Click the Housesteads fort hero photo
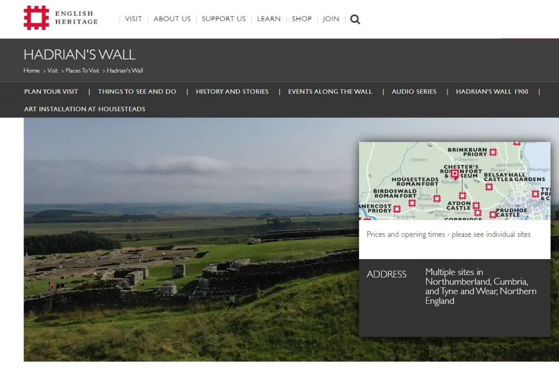559x372 pixels. (x=191, y=239)
